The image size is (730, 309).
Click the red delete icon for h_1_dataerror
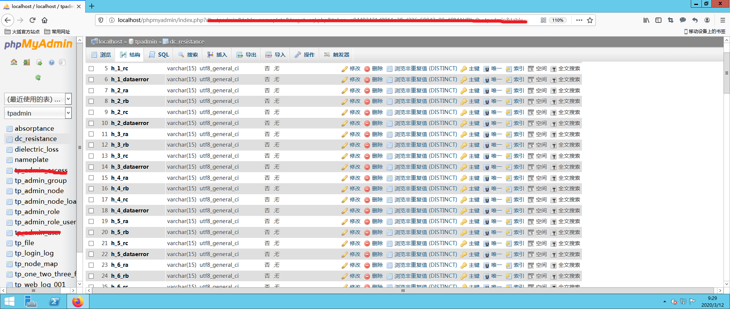[x=367, y=80]
